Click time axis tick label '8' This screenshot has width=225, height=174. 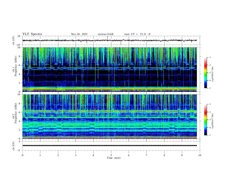(164, 155)
